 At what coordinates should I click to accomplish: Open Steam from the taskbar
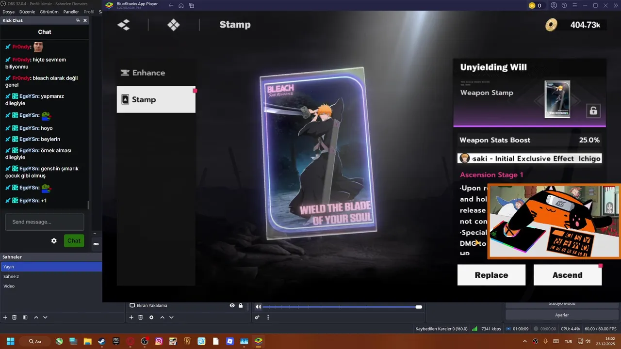pos(101,341)
